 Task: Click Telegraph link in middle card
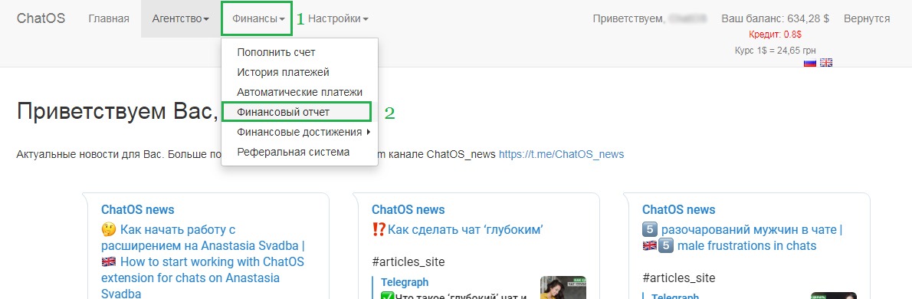[x=405, y=282]
